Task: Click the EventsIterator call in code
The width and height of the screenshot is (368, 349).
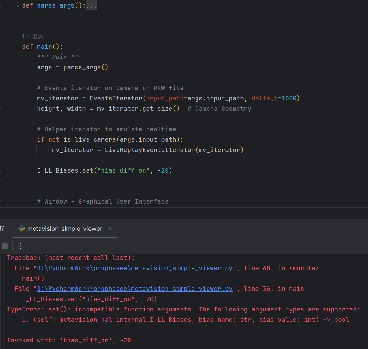Action: [116, 98]
